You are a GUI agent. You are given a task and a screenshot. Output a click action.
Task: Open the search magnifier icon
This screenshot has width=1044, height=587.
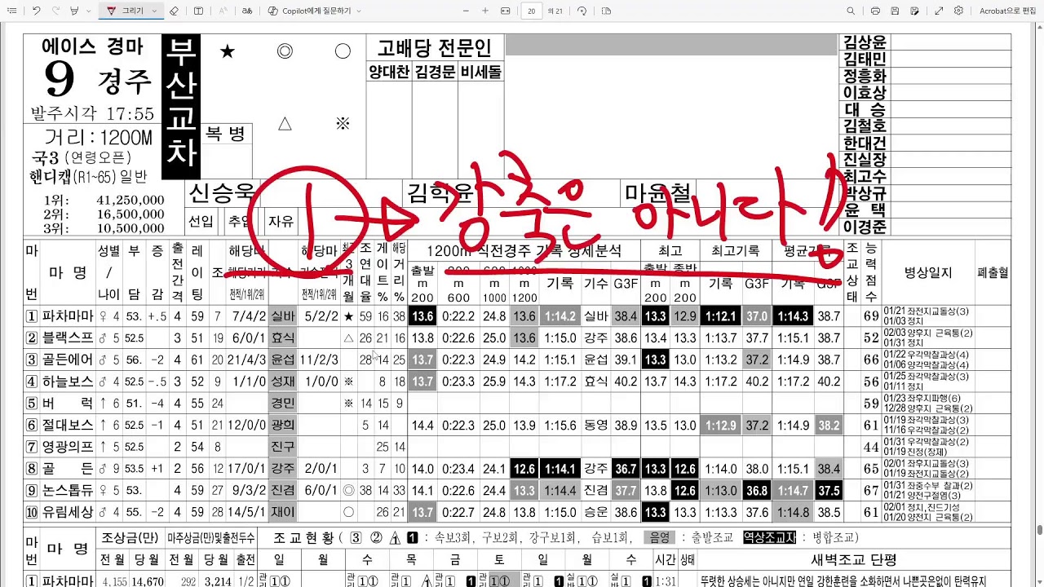(851, 11)
